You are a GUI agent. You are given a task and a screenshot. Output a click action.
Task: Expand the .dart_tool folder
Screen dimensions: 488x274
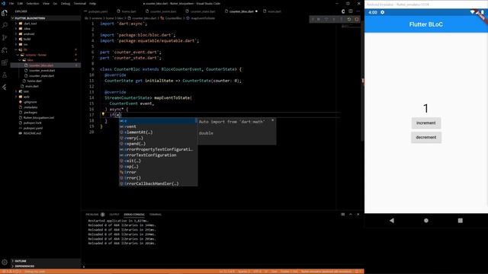point(30,24)
